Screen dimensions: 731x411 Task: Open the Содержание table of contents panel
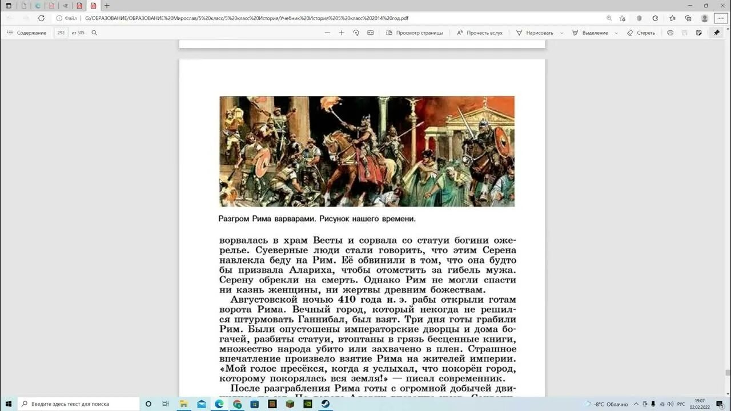[x=26, y=33]
